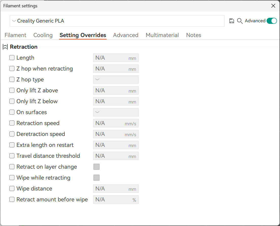Open the Z hop type dropdown
This screenshot has width=280, height=226.
pos(116,79)
